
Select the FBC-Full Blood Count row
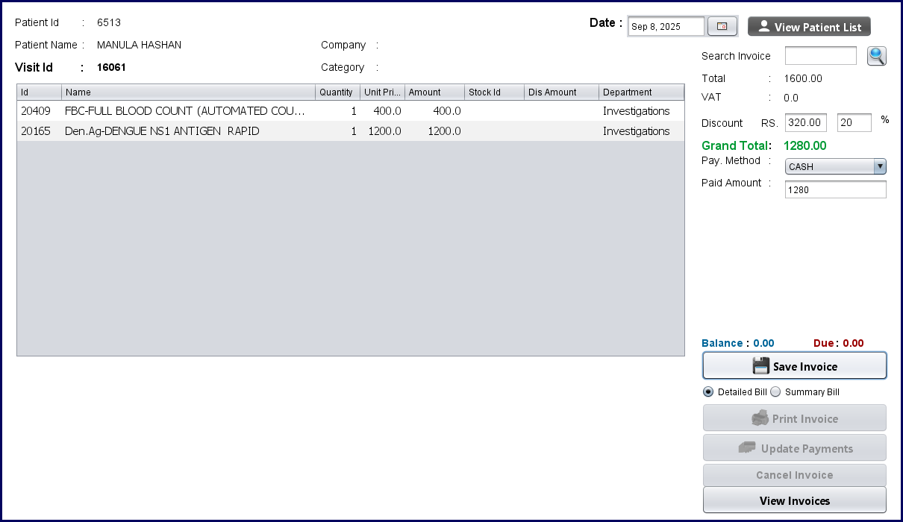coord(185,111)
